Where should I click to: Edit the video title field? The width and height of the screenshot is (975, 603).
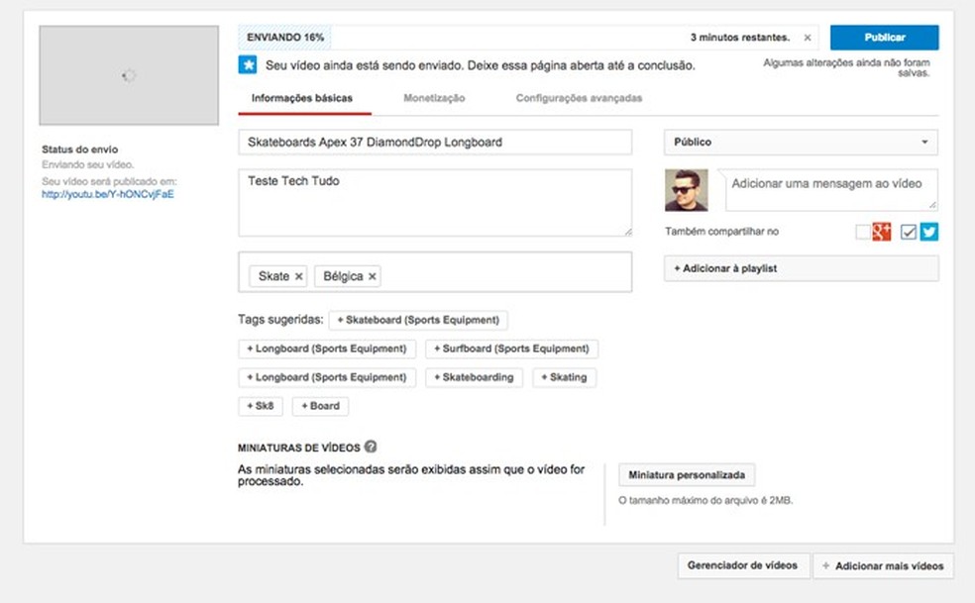coord(435,143)
